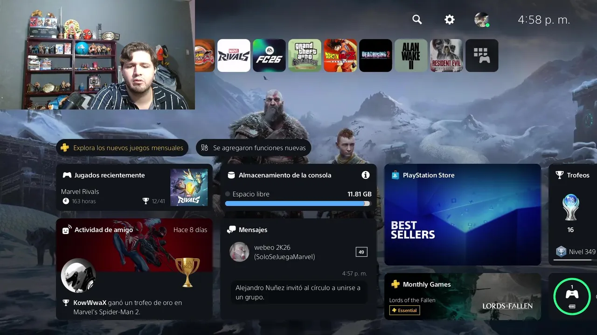Click the storage free space progress bar

[298, 203]
